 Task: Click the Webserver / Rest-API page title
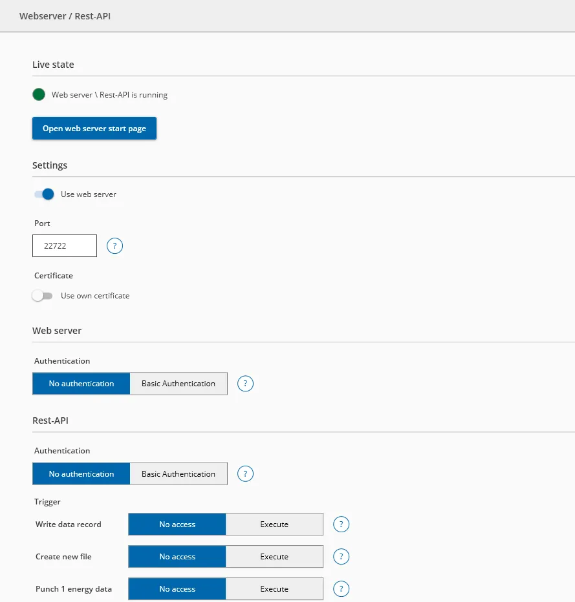pyautogui.click(x=65, y=16)
